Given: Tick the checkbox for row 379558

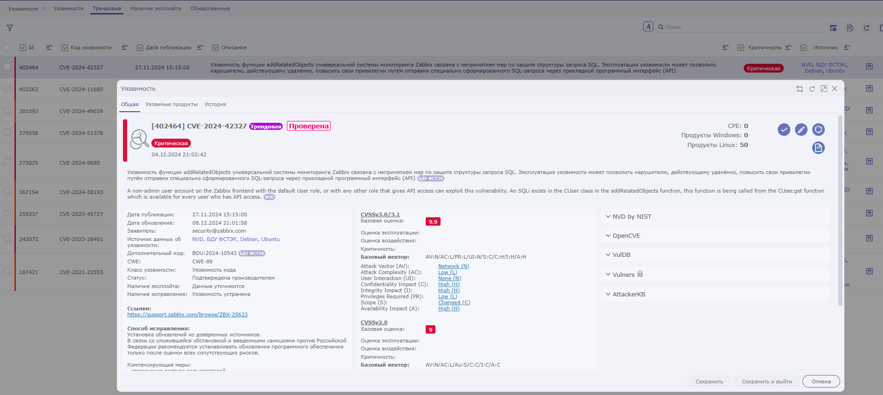Looking at the screenshot, I should (x=7, y=132).
